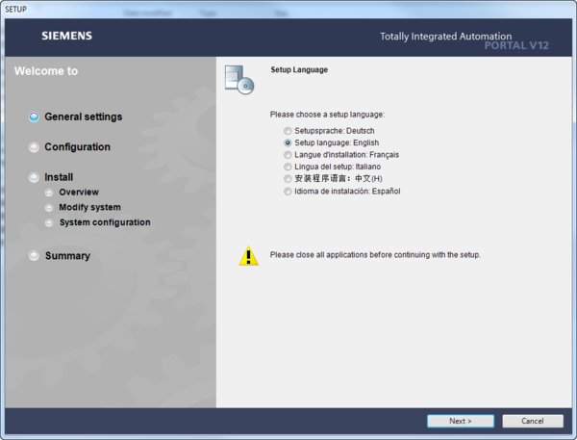The width and height of the screenshot is (577, 440).
Task: Click the setup computer and disc icon
Action: coord(239,80)
